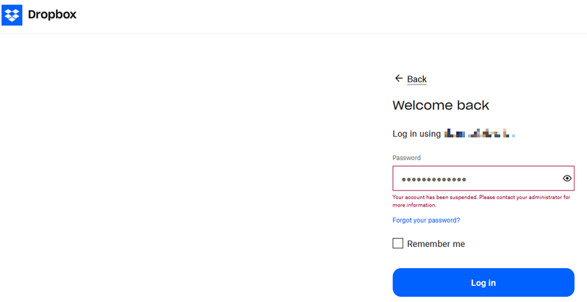Screen dimensions: 587x302
Task: Open the "Forgot your password?" link
Action: (426, 220)
